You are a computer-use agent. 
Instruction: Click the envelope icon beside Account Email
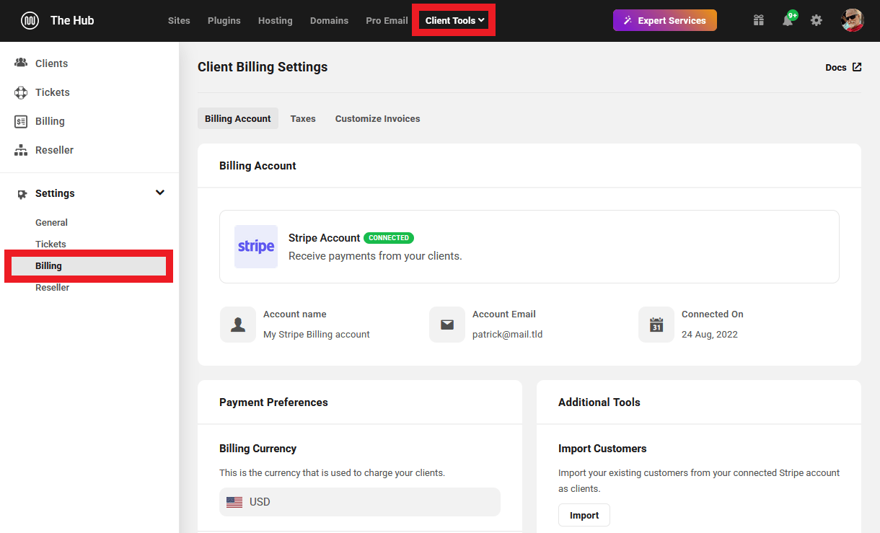[x=447, y=325]
